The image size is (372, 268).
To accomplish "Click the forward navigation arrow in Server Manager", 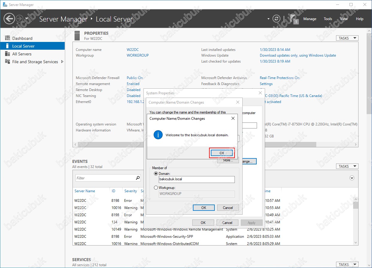I will pos(19,19).
